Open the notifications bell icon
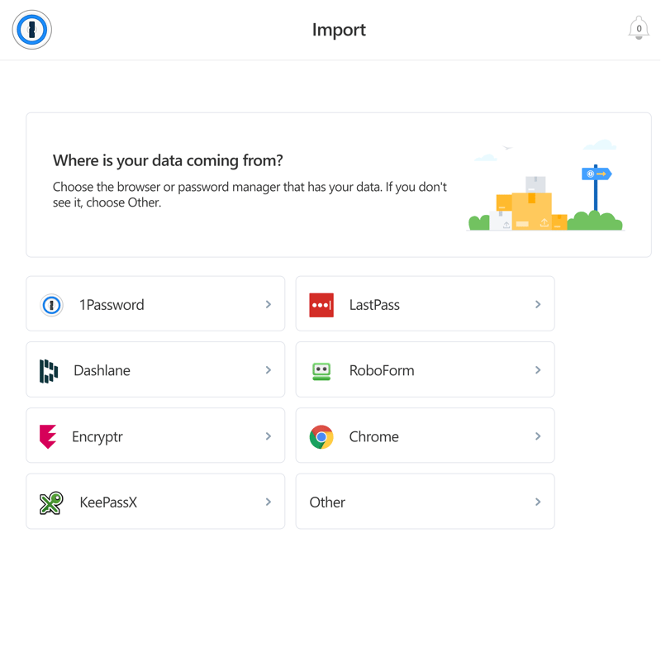661x657 pixels. [639, 28]
